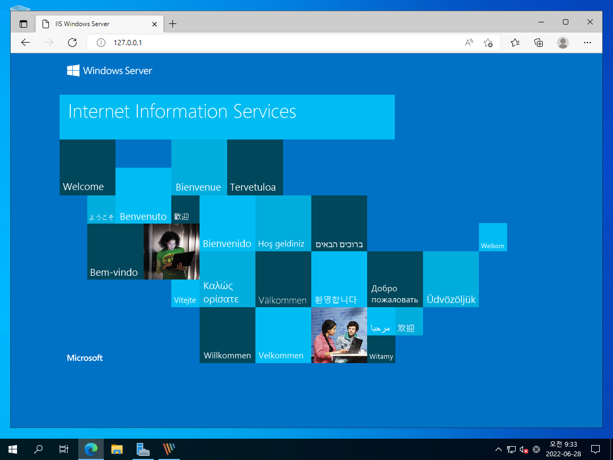Click the Välkommen tile
This screenshot has width=613, height=460.
pos(284,280)
